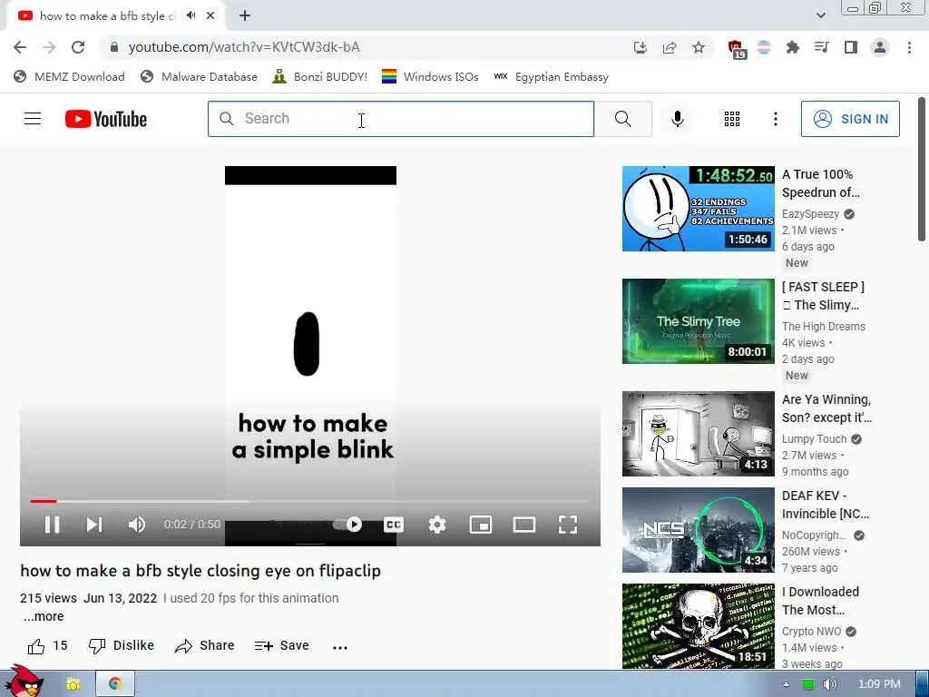Screen dimensions: 929x697
Task: Visit EazySpeezy channel name
Action: click(810, 214)
